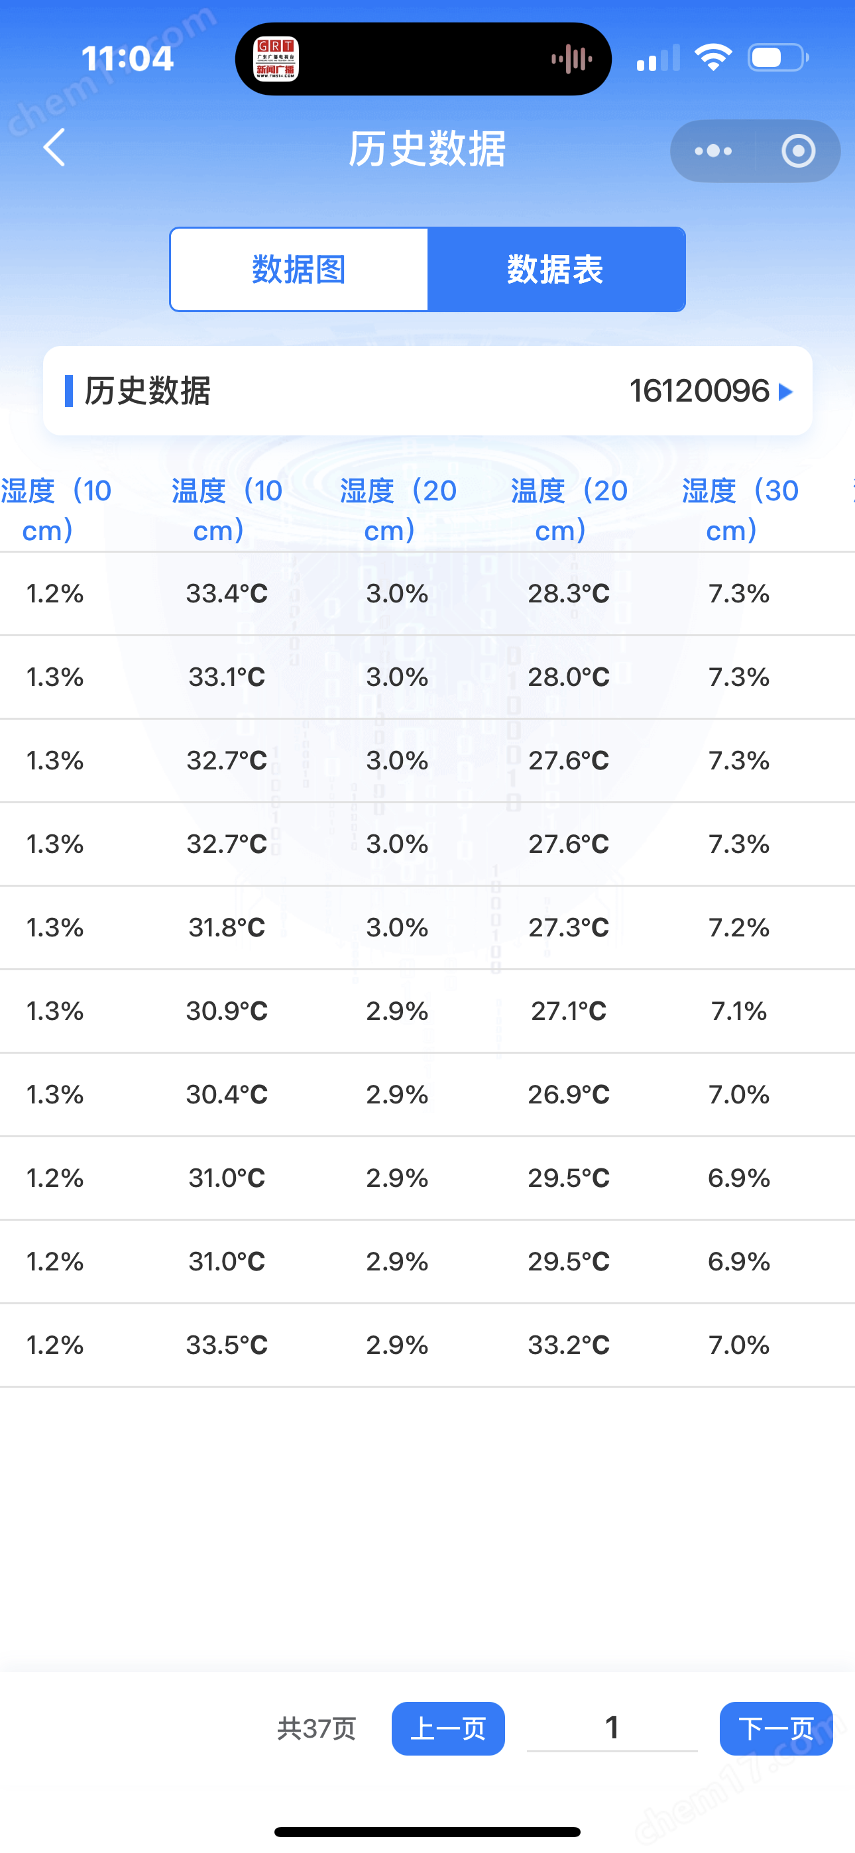This screenshot has height=1853, width=855.
Task: Tap the battery status icon
Action: point(778,58)
